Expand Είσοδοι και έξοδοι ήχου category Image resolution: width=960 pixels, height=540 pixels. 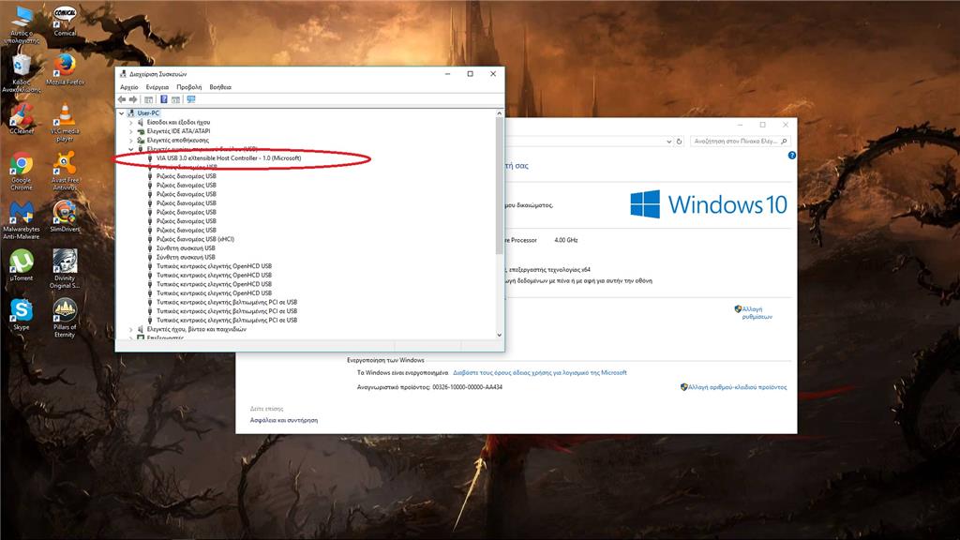pyautogui.click(x=131, y=123)
